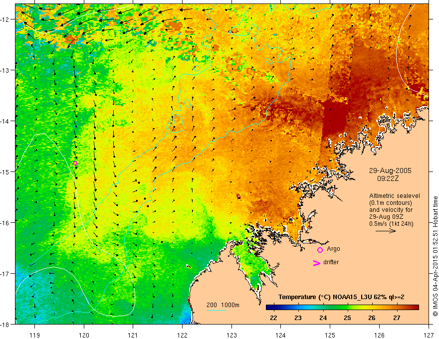Click the '(0.1m contours)' text line

[x=390, y=203]
